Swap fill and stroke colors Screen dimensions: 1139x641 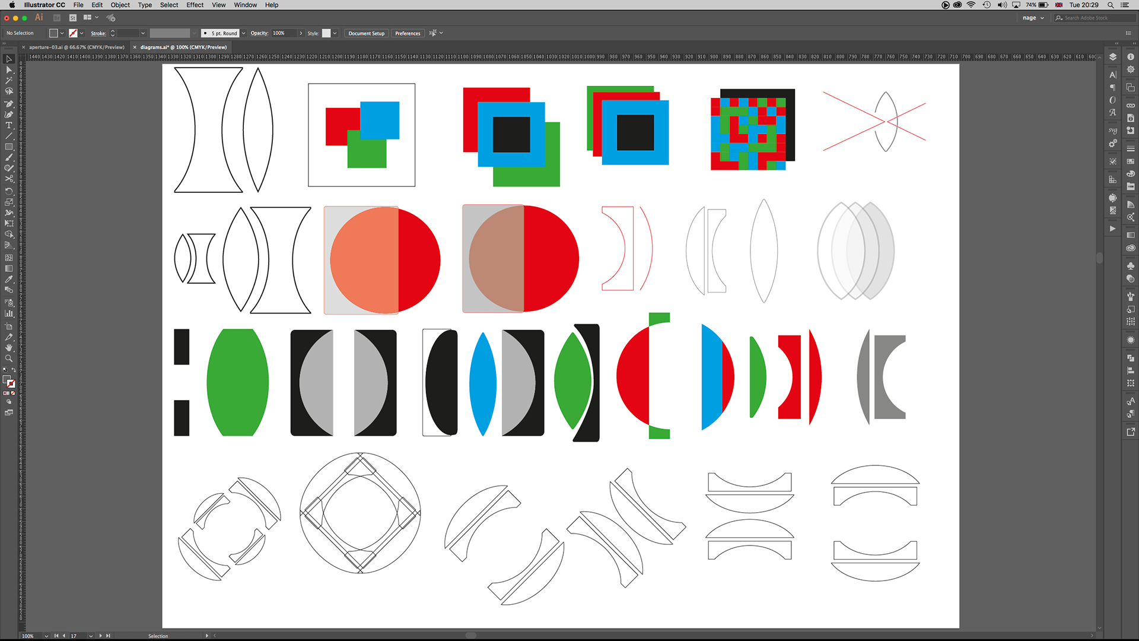[x=14, y=370]
